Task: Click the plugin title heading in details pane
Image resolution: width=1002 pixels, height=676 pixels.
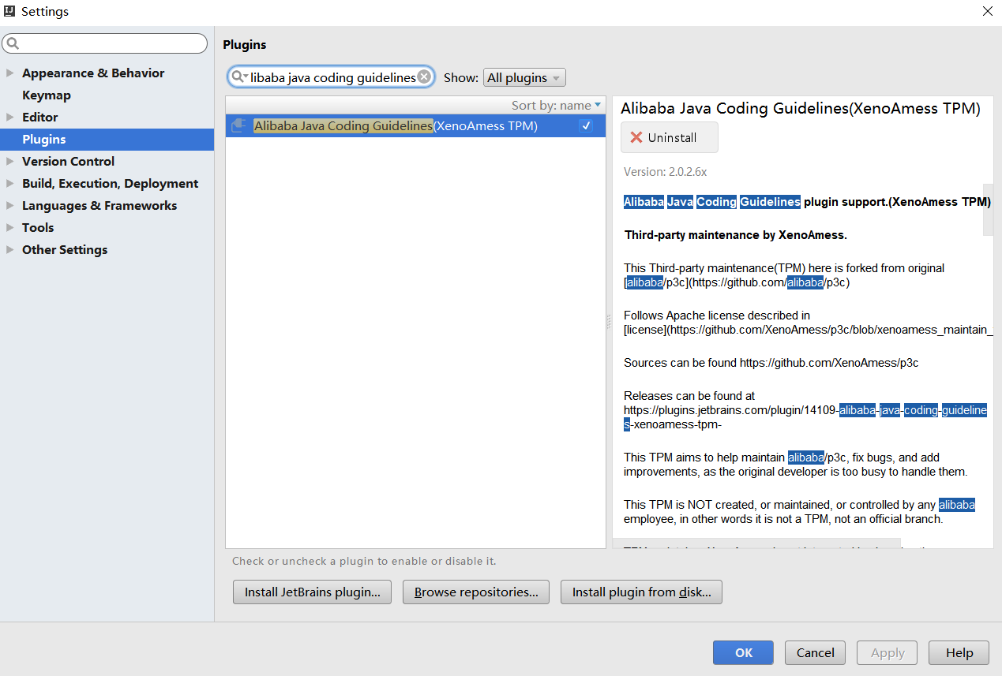Action: 801,109
